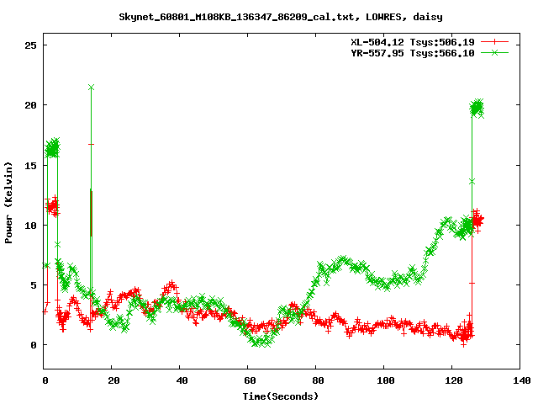Click the green data cluster near 20 Kelvin at the end
This screenshot has width=538, height=404.
(x=477, y=109)
